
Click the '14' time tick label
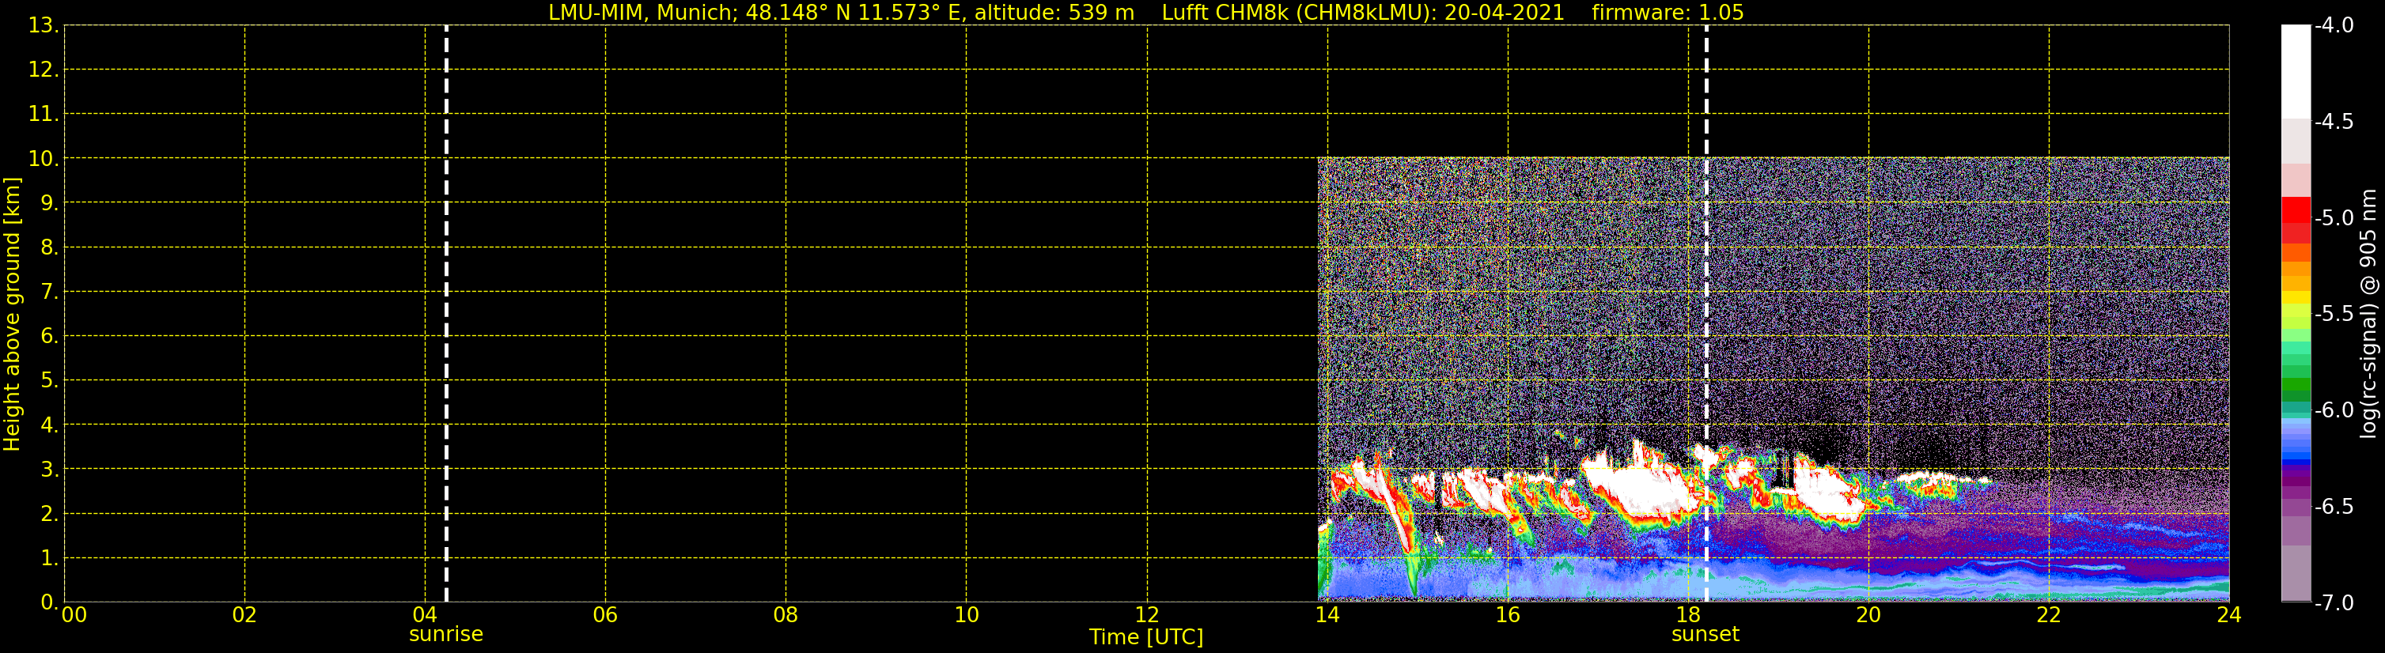tap(1327, 615)
